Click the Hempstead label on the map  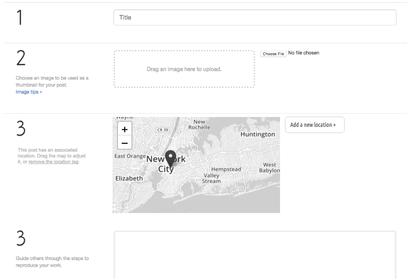[226, 169]
